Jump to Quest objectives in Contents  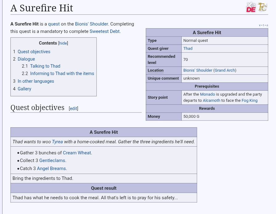tap(34, 52)
